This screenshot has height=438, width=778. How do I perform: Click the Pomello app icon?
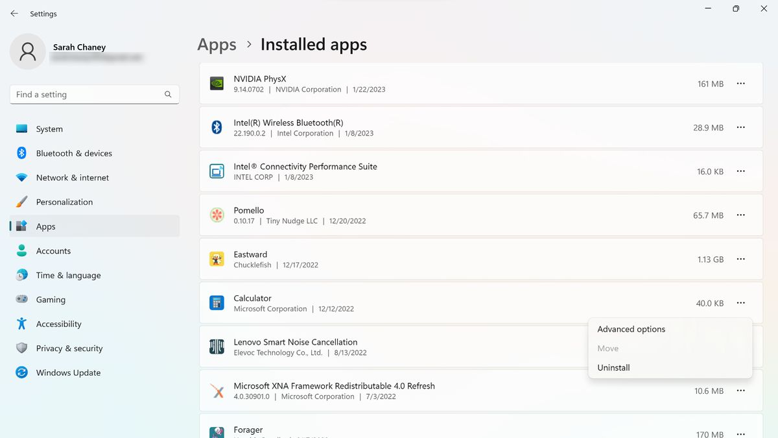tap(217, 215)
